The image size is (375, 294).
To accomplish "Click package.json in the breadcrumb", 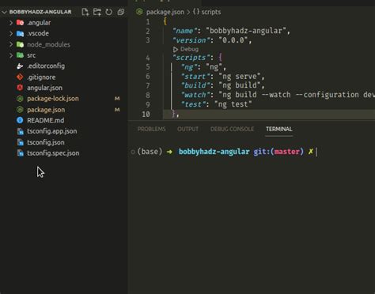I will 165,12.
